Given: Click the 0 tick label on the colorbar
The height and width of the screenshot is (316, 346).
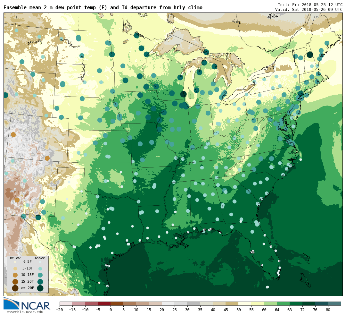Looking at the screenshot, I should pos(111,310).
